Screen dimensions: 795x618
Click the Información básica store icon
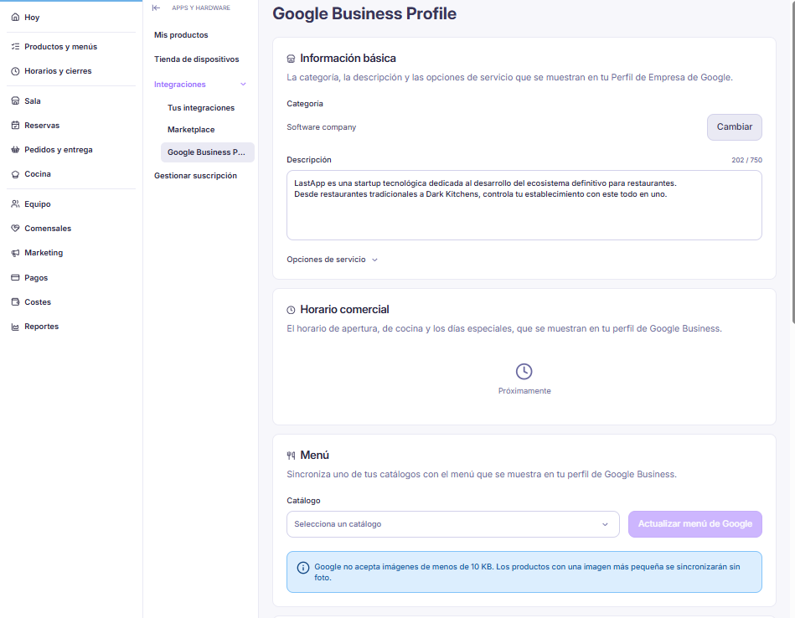(x=291, y=59)
